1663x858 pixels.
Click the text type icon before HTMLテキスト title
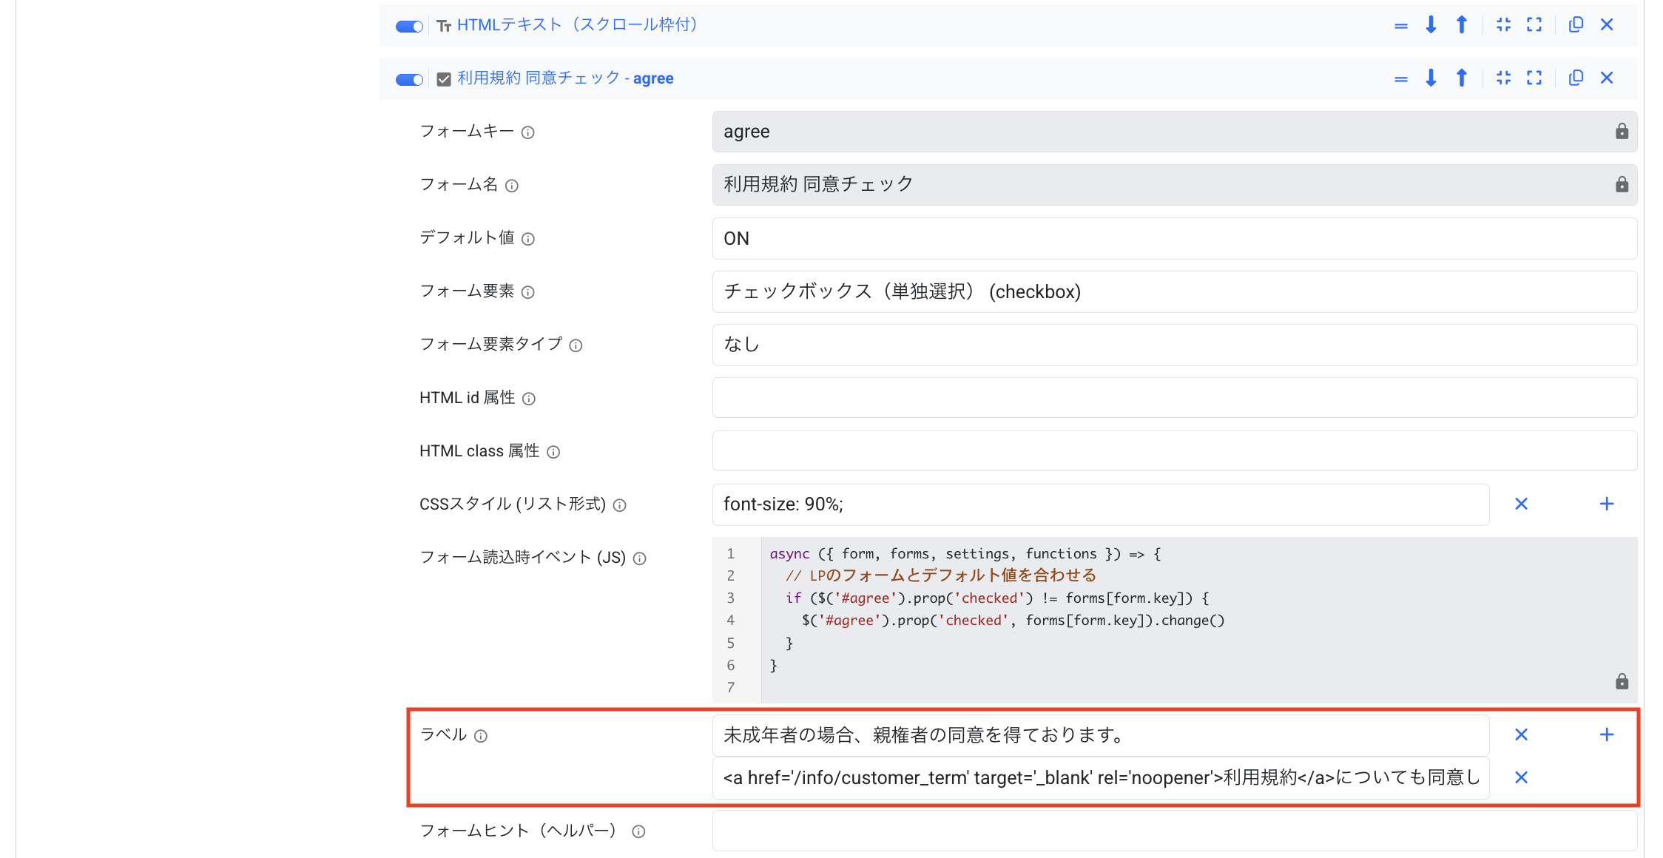444,27
